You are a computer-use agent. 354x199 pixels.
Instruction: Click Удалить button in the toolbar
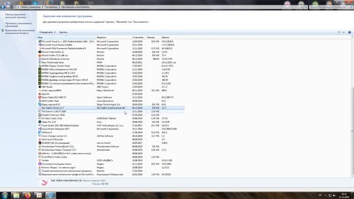63,32
